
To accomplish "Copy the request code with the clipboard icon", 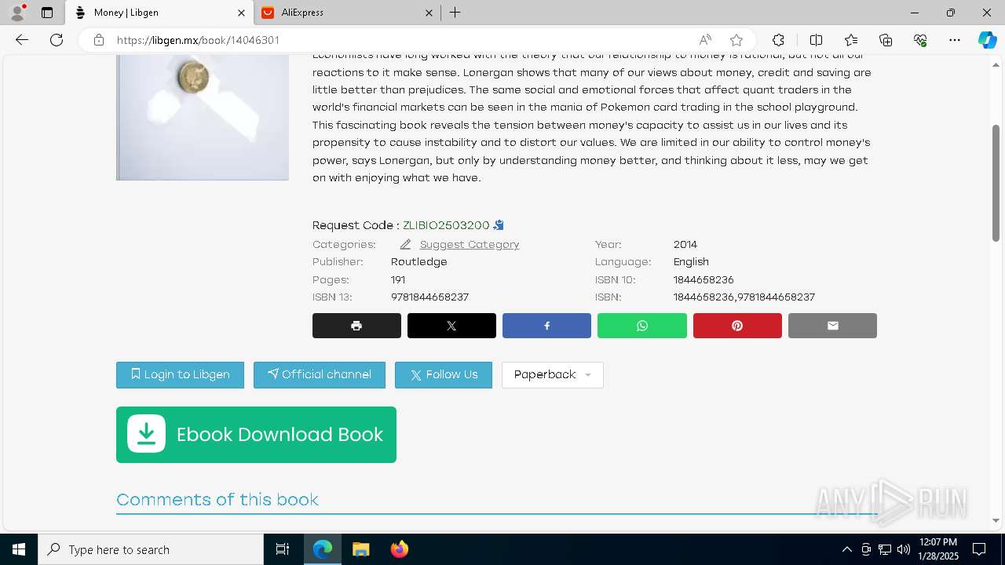I will pyautogui.click(x=499, y=225).
